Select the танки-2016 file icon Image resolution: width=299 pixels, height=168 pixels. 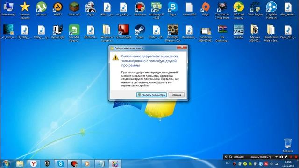click(189, 9)
